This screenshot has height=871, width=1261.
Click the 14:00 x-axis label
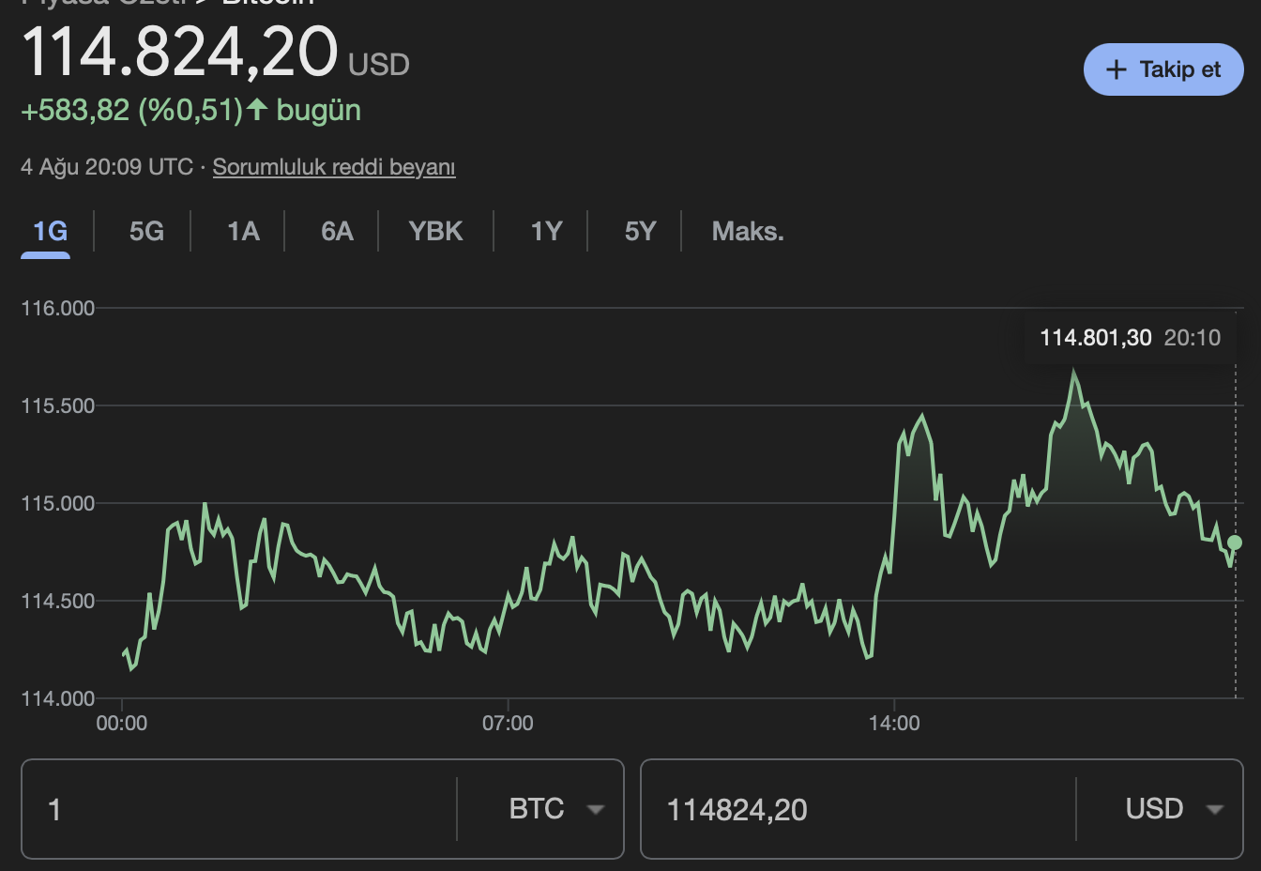point(894,723)
